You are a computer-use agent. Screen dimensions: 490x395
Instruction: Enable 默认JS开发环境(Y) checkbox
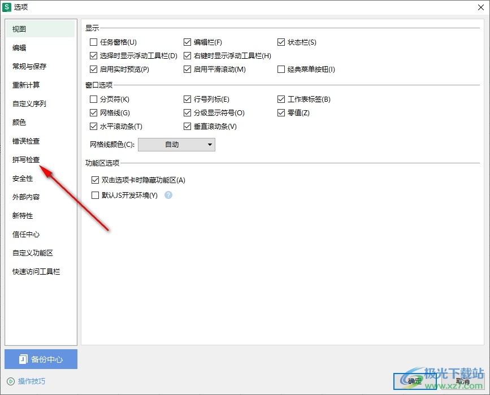point(95,196)
